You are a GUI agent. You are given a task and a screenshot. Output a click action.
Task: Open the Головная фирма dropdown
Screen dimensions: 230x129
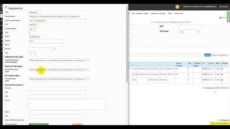click(32, 29)
